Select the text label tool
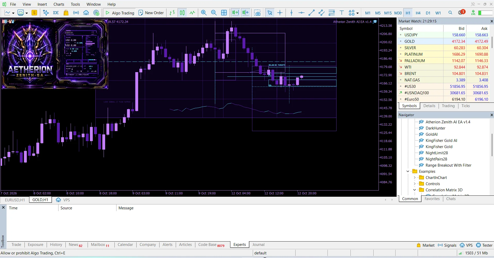Screen dimensions: 494x258 [x=342, y=13]
